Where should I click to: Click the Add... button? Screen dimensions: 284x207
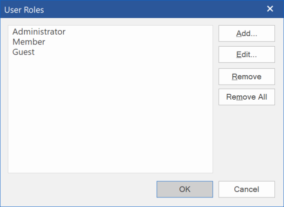(246, 34)
